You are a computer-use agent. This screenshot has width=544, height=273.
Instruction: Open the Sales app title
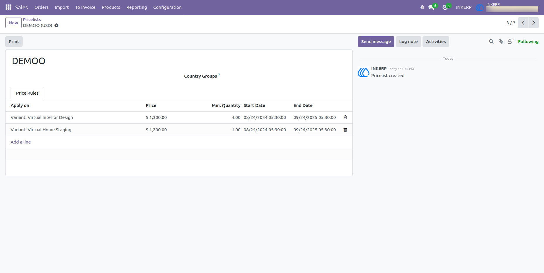click(21, 7)
